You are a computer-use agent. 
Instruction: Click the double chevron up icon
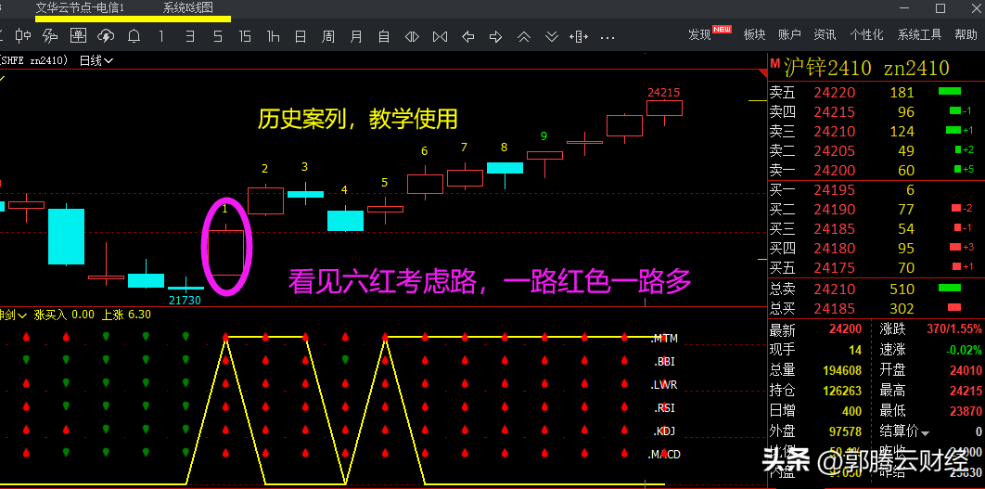tap(524, 36)
